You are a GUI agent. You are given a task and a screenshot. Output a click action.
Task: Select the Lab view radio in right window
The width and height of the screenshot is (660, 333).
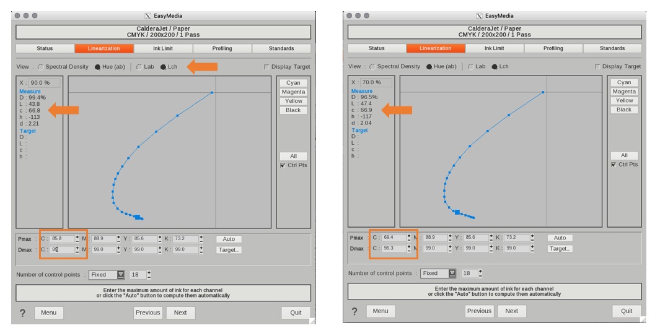click(470, 67)
